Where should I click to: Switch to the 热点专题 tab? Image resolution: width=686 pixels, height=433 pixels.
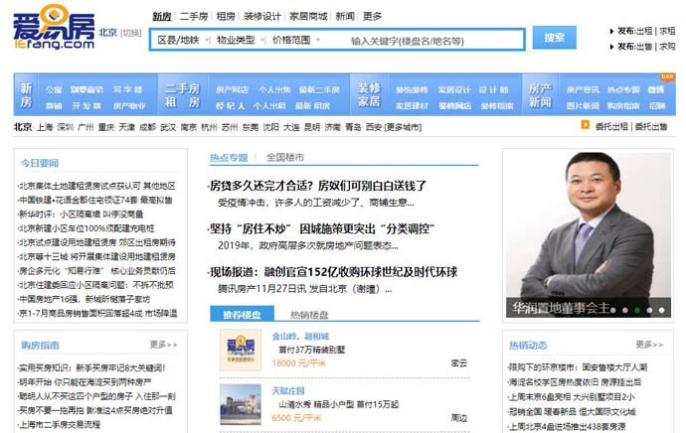229,158
